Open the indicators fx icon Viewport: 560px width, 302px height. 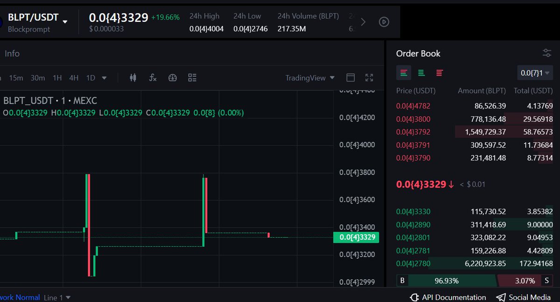click(153, 78)
